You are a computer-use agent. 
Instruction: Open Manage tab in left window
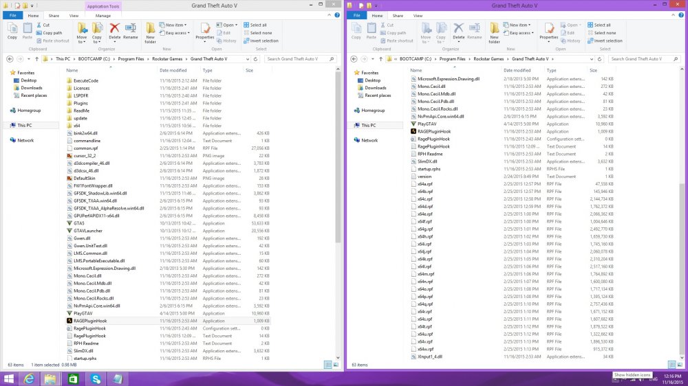point(103,16)
